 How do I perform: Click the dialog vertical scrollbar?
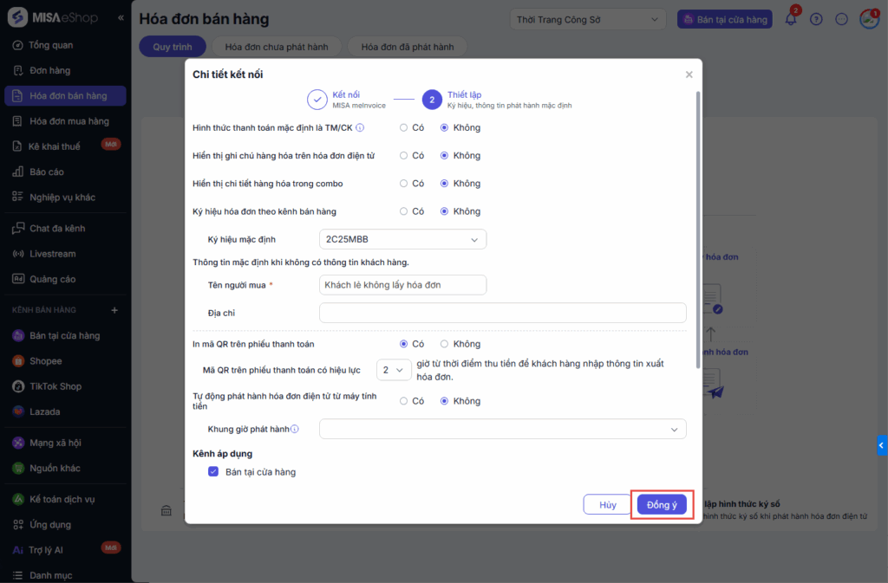click(698, 230)
